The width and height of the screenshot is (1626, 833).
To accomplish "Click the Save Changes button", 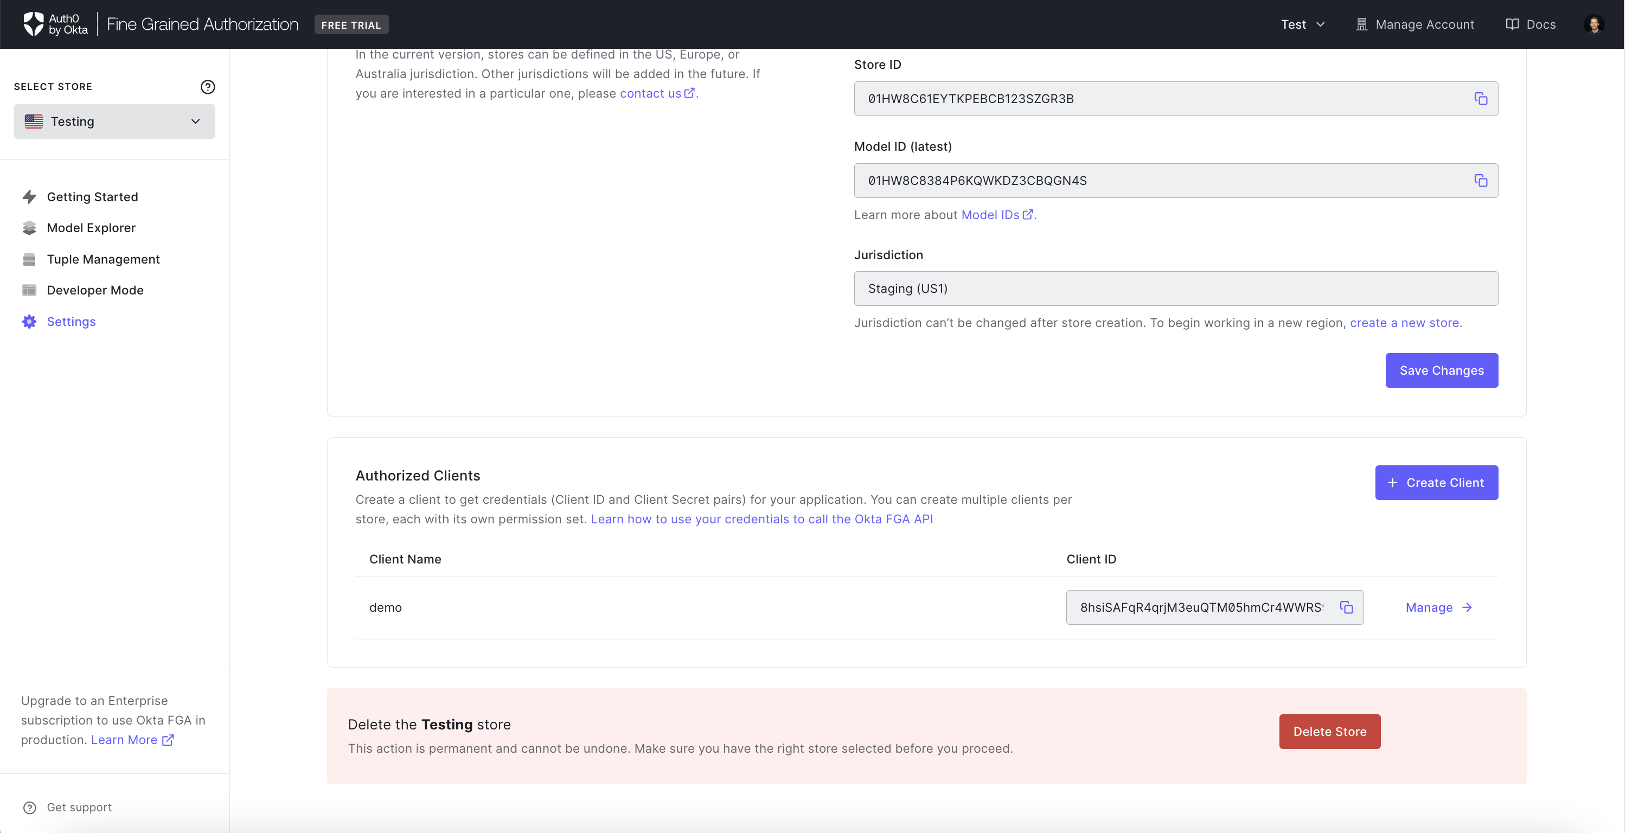I will [x=1442, y=370].
